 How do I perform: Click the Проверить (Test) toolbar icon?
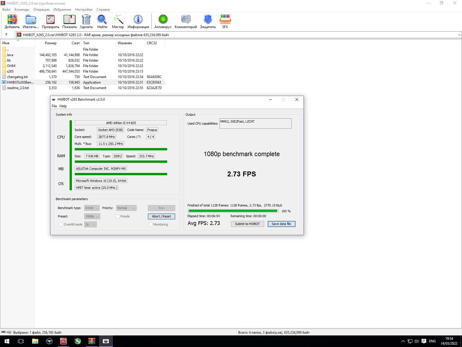(51, 21)
